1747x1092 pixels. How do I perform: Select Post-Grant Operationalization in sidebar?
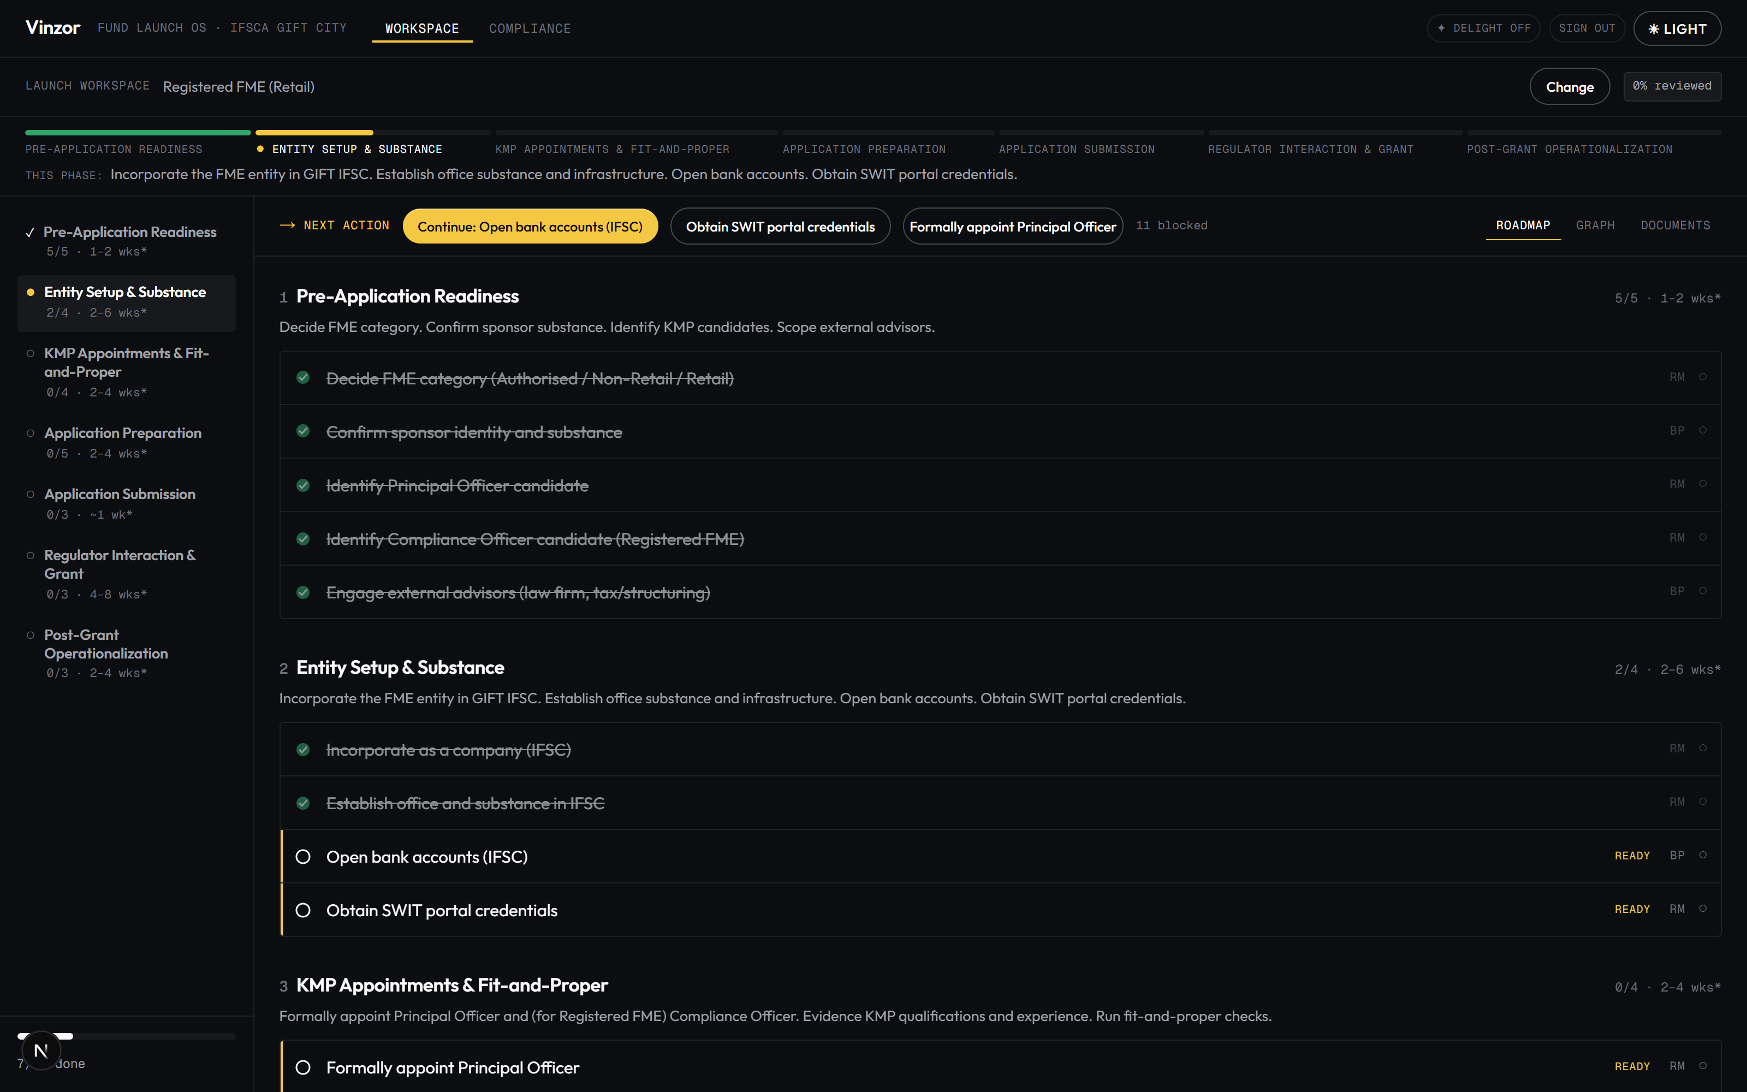pyautogui.click(x=126, y=654)
